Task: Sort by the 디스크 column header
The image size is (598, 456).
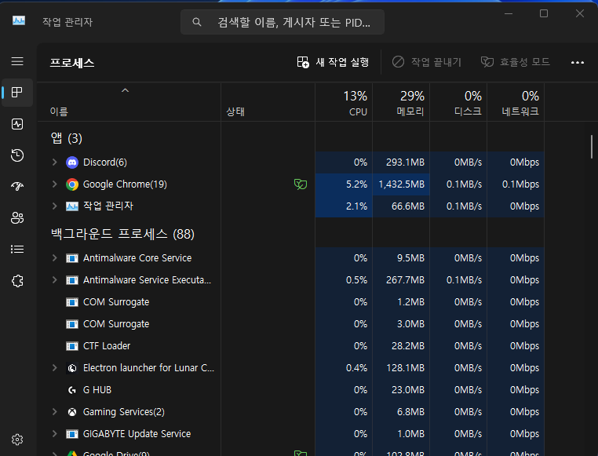Action: tap(458, 102)
